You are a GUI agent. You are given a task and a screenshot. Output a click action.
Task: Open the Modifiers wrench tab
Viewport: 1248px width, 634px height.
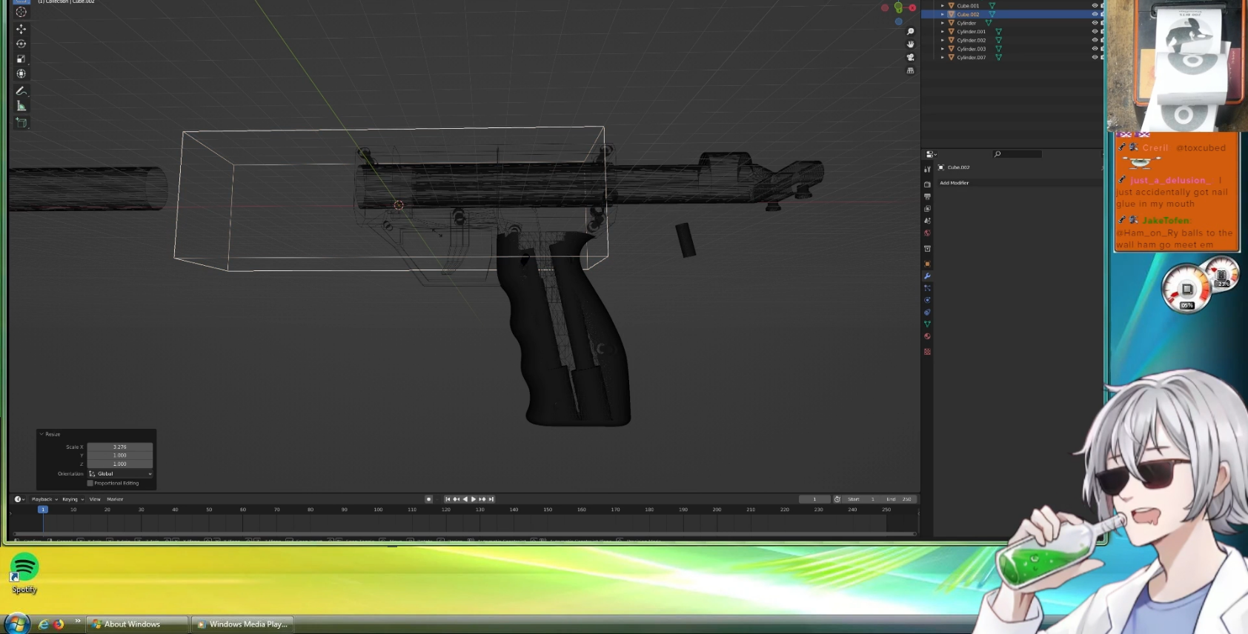(927, 276)
